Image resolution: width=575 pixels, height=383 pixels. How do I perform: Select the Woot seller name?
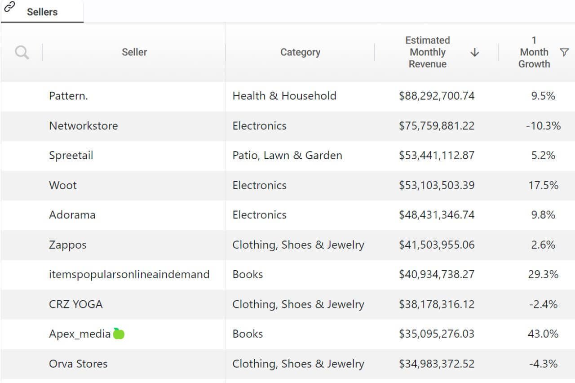coord(63,185)
